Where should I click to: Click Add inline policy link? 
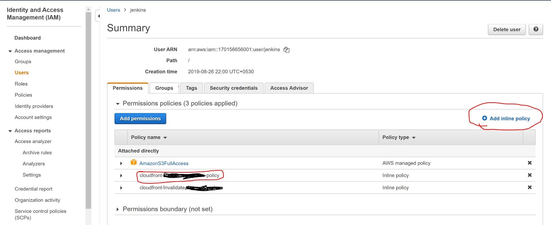click(510, 119)
